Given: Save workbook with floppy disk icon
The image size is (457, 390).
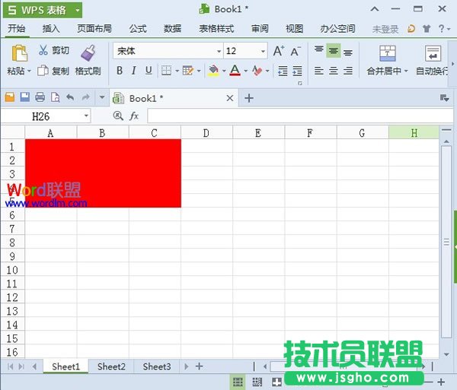Looking at the screenshot, I should (x=25, y=97).
